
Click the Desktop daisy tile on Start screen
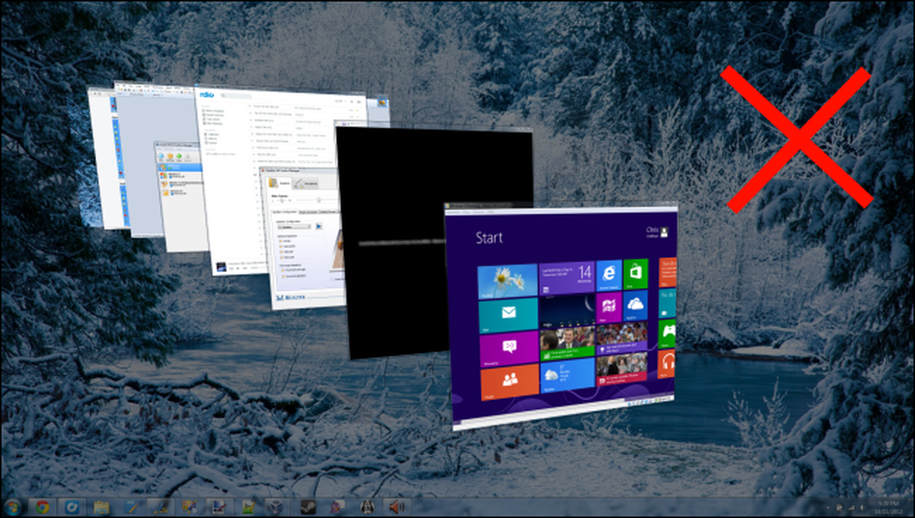coord(507,282)
